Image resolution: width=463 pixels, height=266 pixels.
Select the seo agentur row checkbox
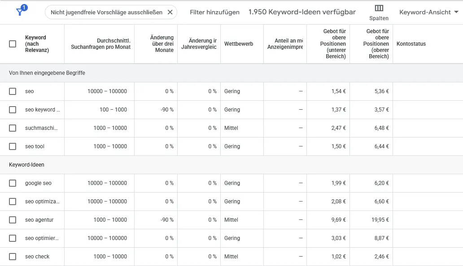pyautogui.click(x=12, y=219)
